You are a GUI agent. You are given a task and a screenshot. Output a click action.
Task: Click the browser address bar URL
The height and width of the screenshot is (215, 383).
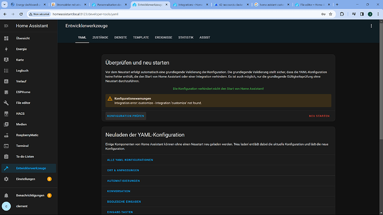[85, 14]
